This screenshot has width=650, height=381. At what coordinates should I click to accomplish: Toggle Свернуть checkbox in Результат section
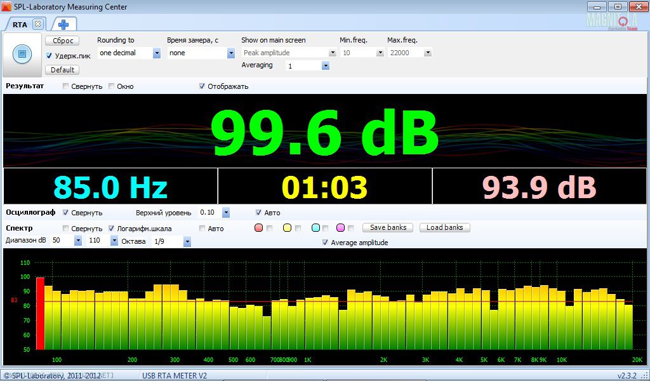click(x=65, y=86)
